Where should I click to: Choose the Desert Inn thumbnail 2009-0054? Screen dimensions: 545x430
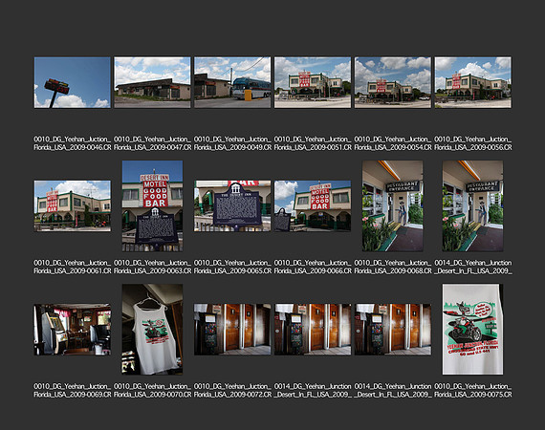pyautogui.click(x=393, y=82)
